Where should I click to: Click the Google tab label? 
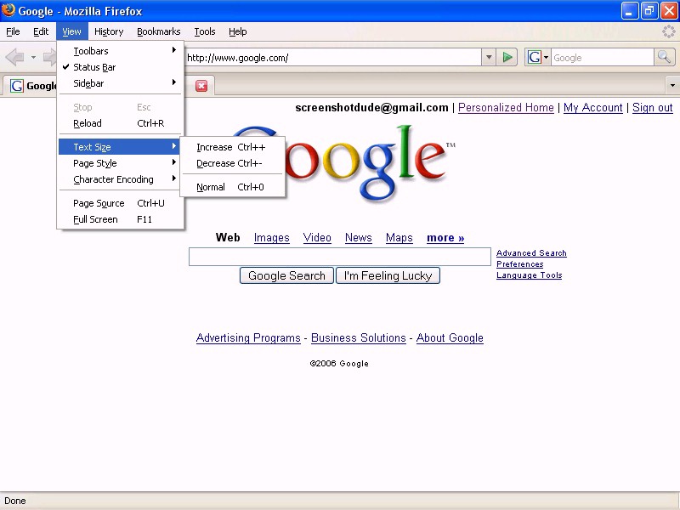[x=41, y=86]
